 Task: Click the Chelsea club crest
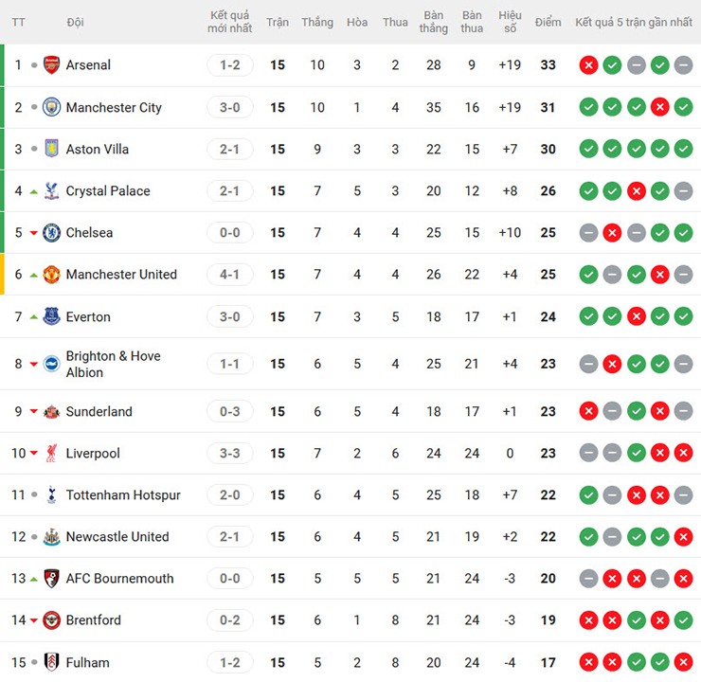point(51,232)
